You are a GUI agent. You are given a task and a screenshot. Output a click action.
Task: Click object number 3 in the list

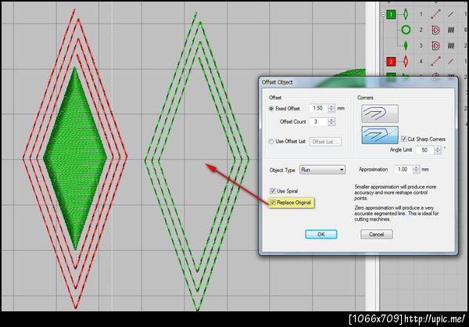[x=421, y=45]
